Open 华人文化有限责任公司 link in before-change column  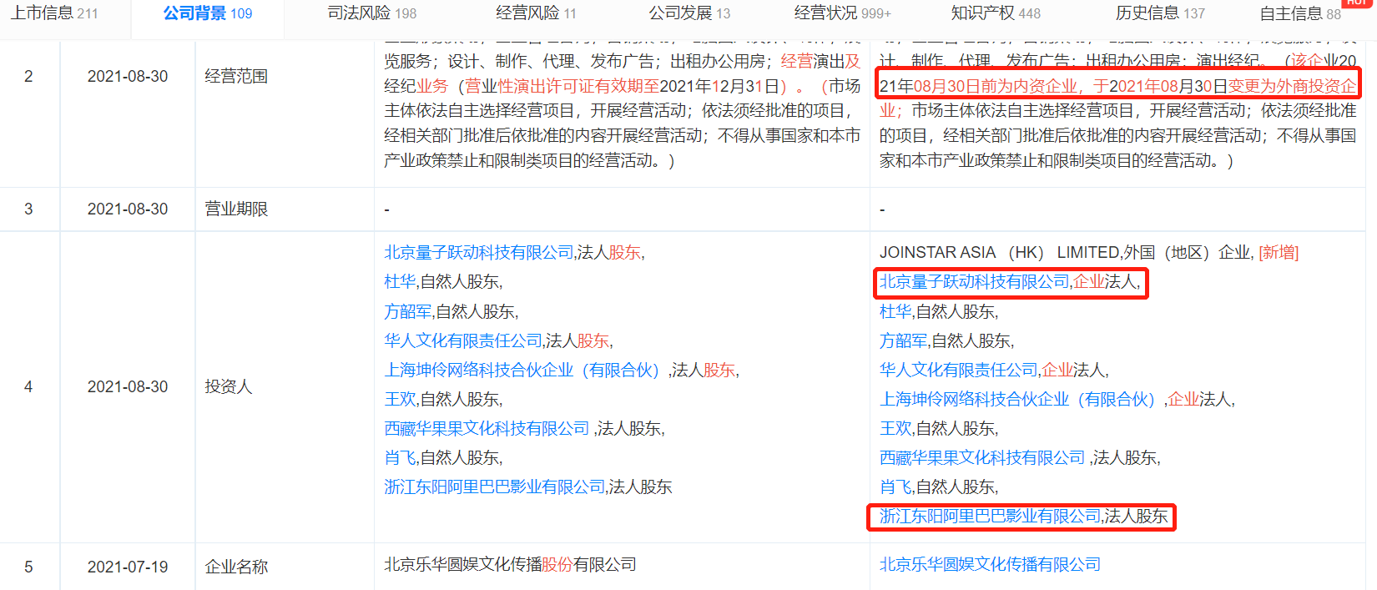click(x=463, y=340)
